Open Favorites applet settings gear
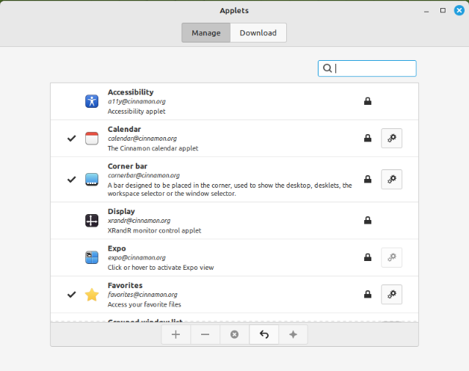The width and height of the screenshot is (469, 371). pyautogui.click(x=391, y=295)
